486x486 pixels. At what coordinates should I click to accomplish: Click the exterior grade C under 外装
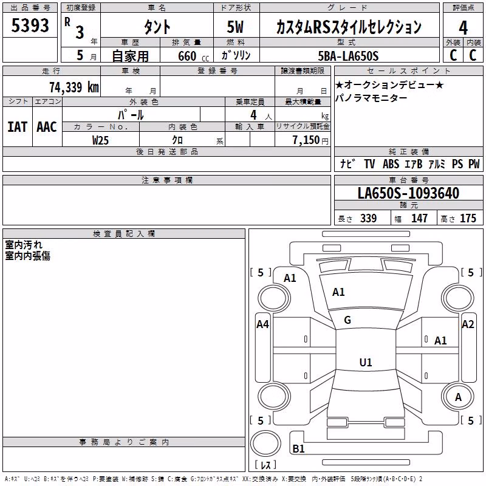(x=453, y=55)
